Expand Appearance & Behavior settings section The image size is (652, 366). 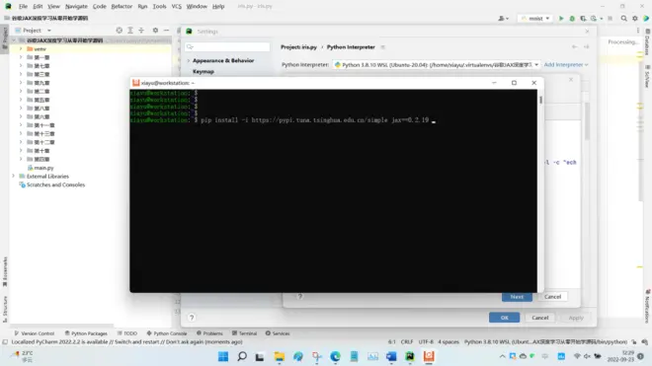189,60
